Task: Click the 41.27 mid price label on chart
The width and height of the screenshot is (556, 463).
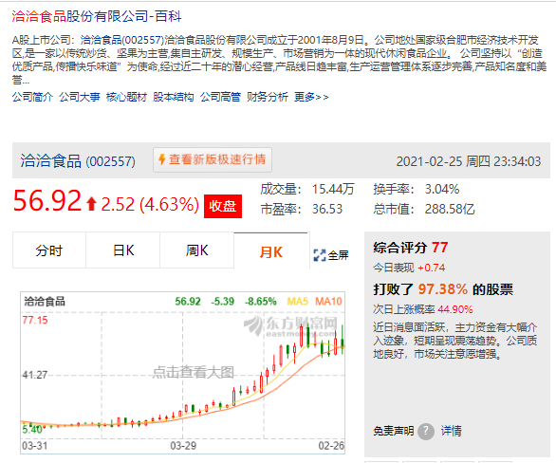Action: tap(35, 375)
